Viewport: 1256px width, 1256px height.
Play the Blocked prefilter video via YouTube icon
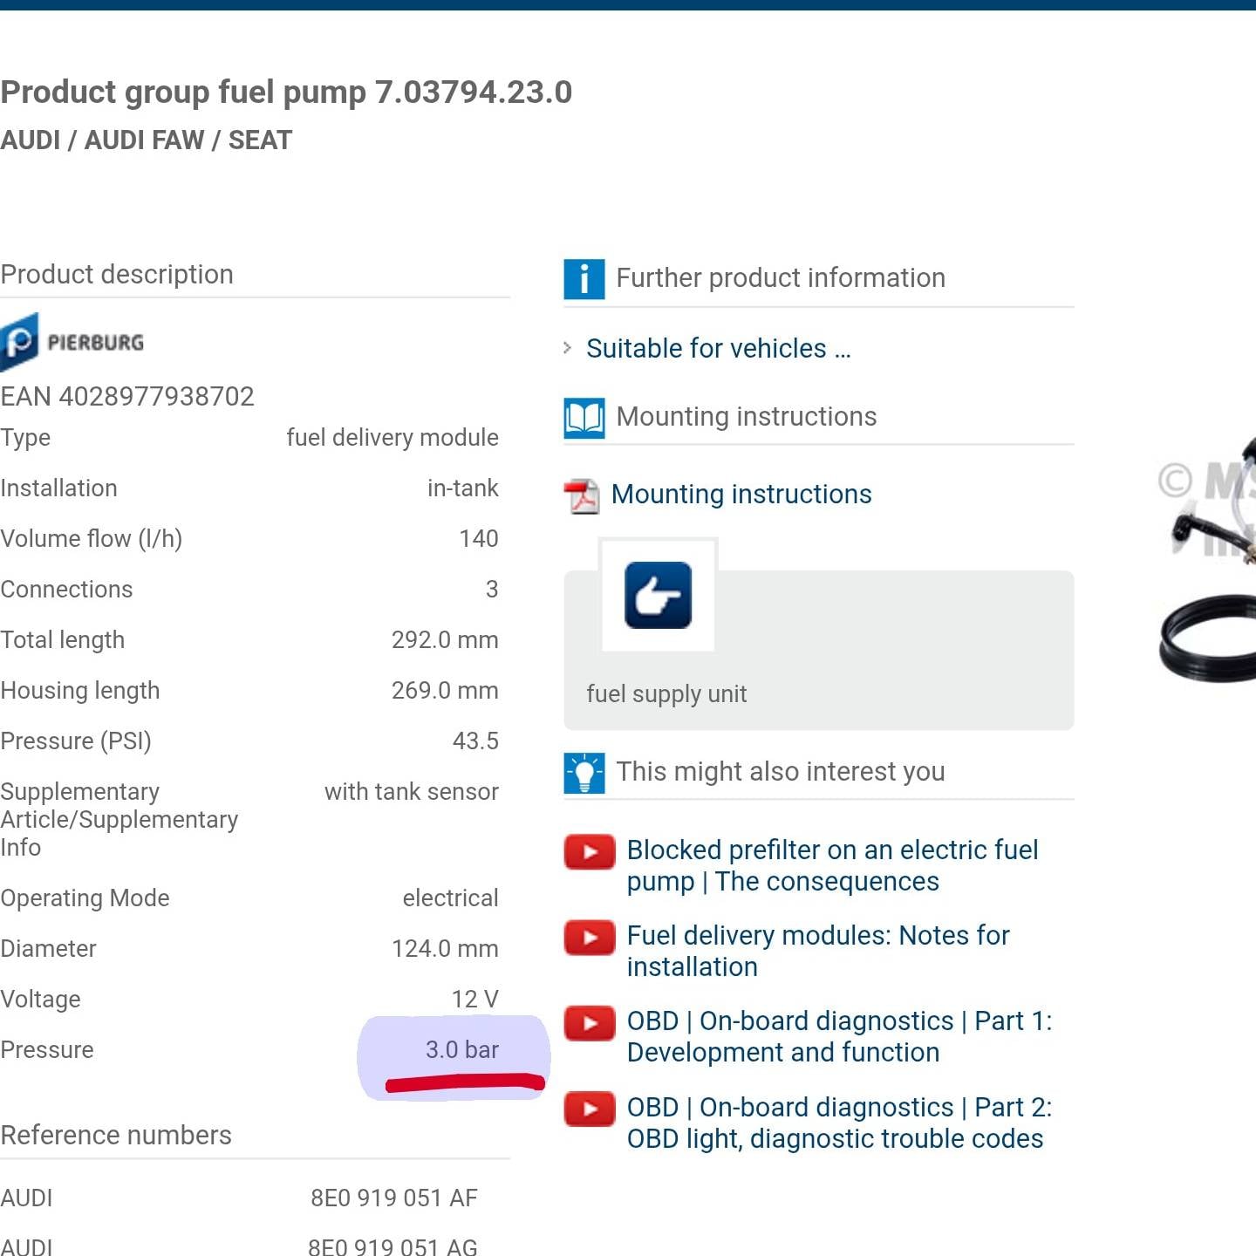click(x=590, y=851)
